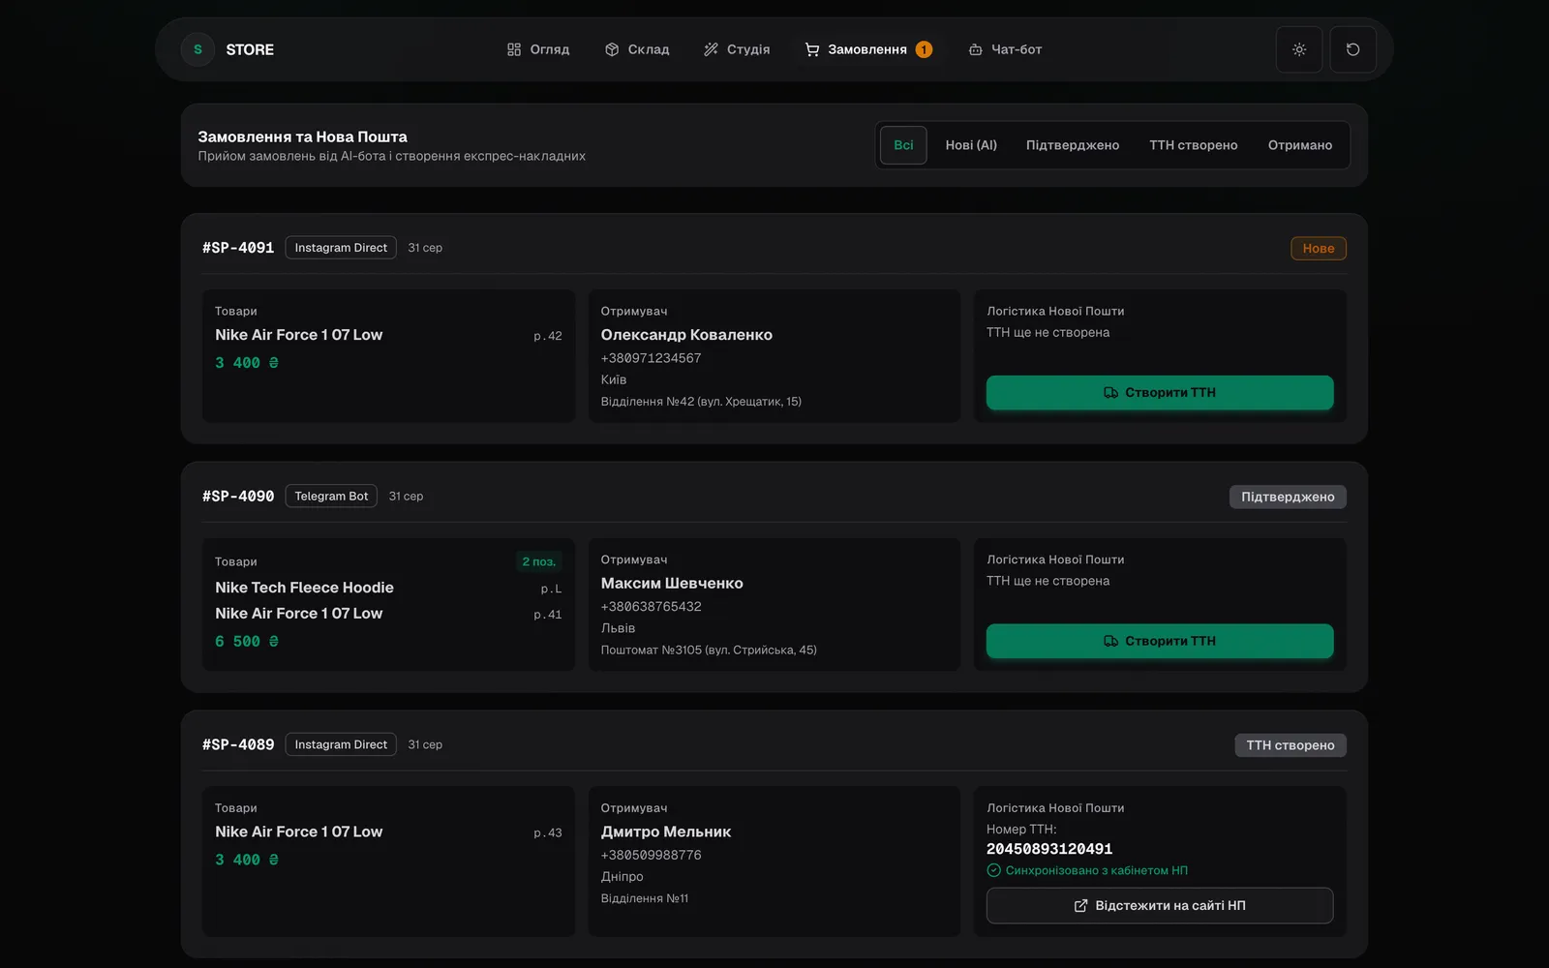Click Відстежити на сайті НП button
This screenshot has width=1549, height=968.
click(x=1160, y=906)
